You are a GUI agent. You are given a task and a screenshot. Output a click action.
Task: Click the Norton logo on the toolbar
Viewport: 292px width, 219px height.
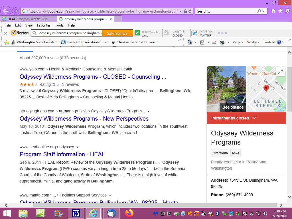click(x=20, y=33)
